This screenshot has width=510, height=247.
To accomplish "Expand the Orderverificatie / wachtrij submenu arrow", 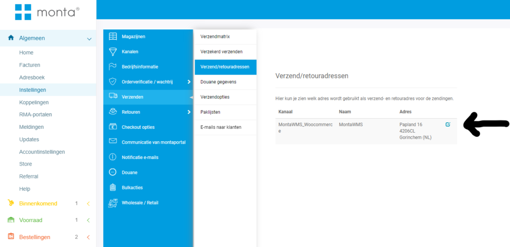I will 189,82.
